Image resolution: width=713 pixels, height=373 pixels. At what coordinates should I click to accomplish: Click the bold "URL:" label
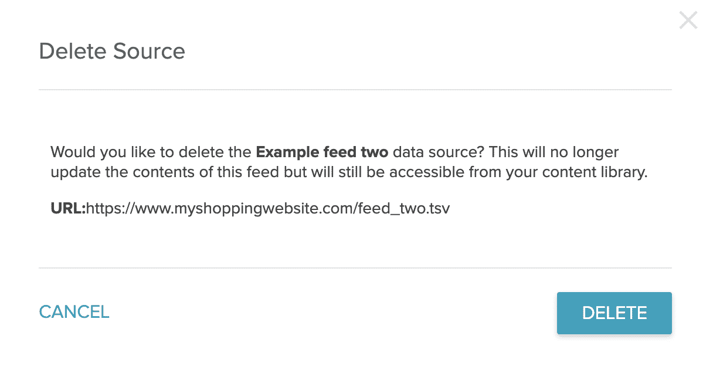tap(68, 208)
